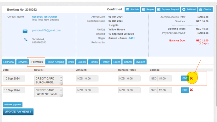Click the 3.00 amount field
This screenshot has width=217, height=122.
pos(91,90)
